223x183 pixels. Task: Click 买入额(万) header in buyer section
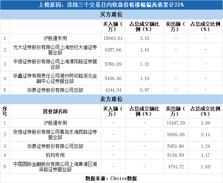pos(113,27)
